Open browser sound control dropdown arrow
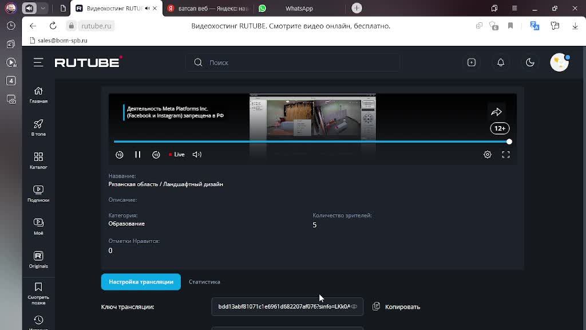Screen dimensions: 586x330 pyautogui.click(x=43, y=8)
